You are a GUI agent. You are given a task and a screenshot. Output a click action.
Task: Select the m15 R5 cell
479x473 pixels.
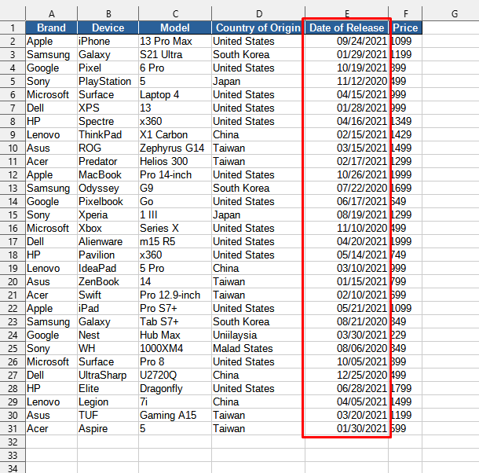click(x=175, y=241)
